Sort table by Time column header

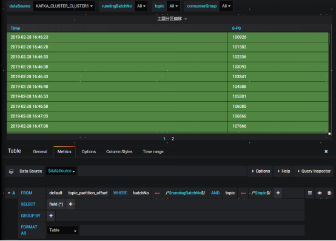tap(15, 28)
